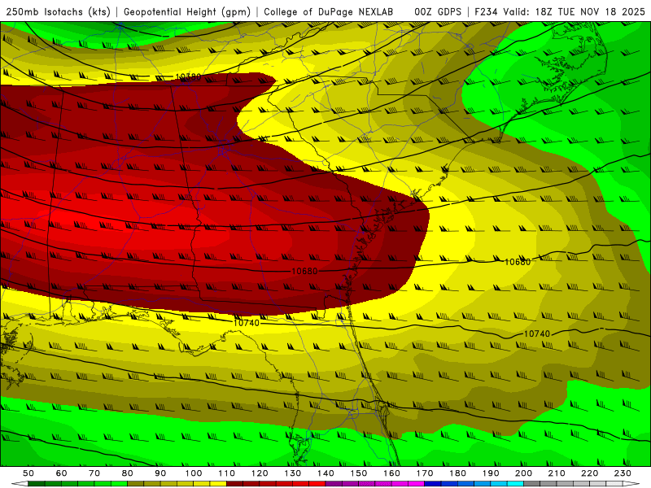Click the dark gray swatch right of 200

532,484
